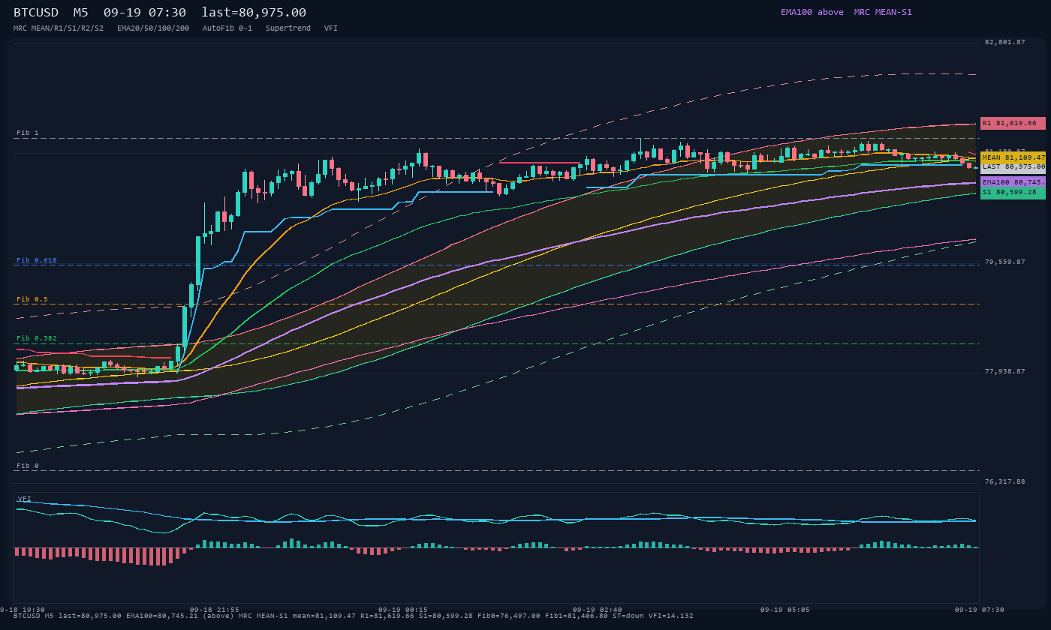Click the purple 'EMA100 above' header status

(x=812, y=12)
